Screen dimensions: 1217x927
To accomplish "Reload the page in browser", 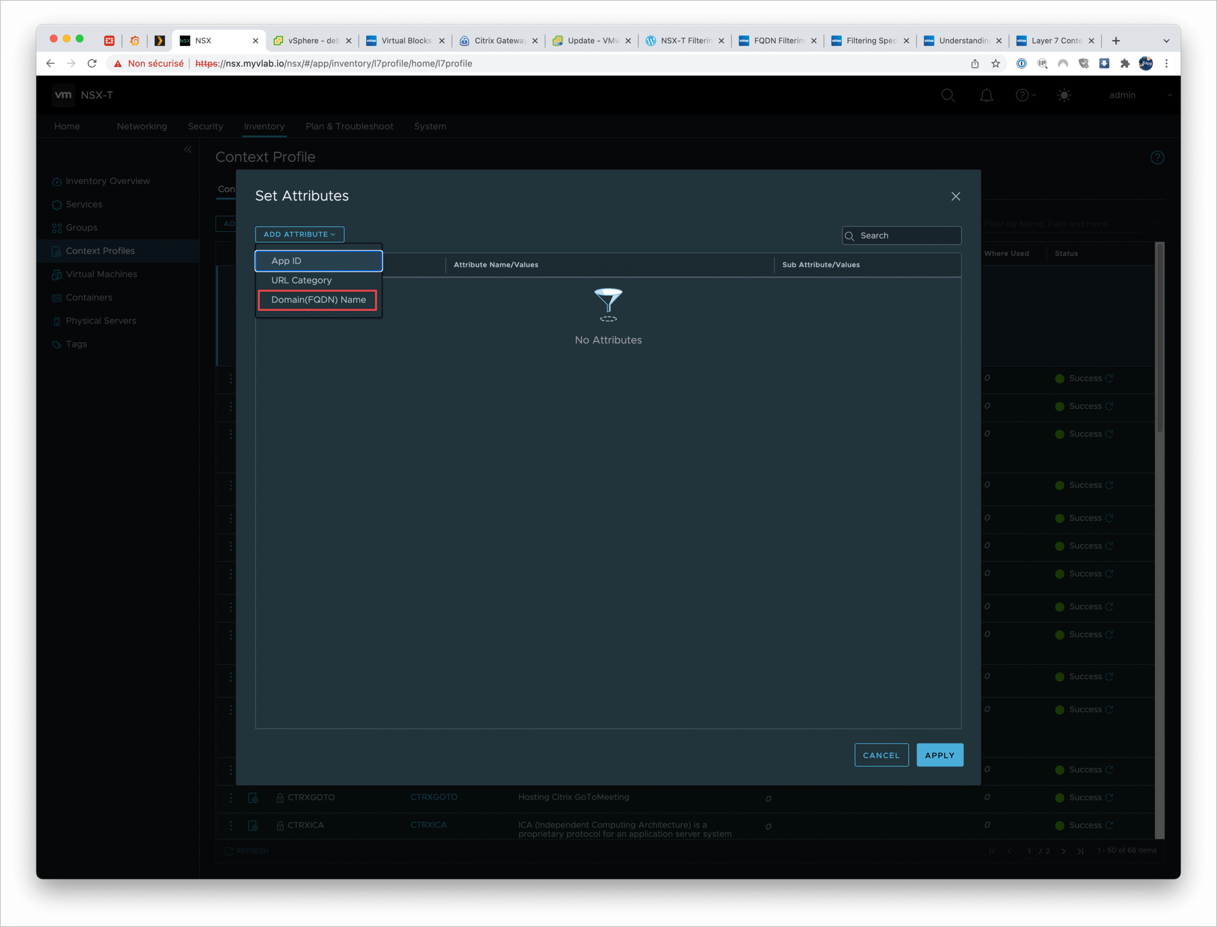I will point(92,63).
